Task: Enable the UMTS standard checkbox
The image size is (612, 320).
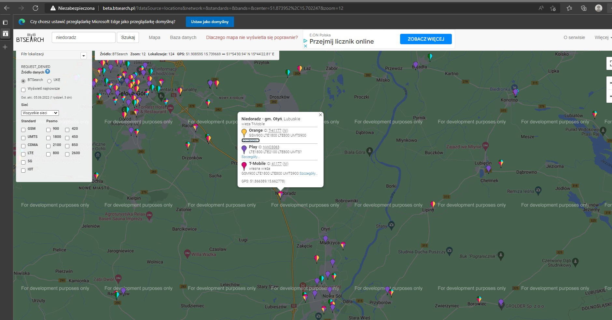Action: 23,138
